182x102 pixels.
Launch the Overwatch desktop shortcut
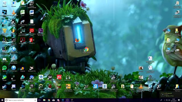(41, 87)
